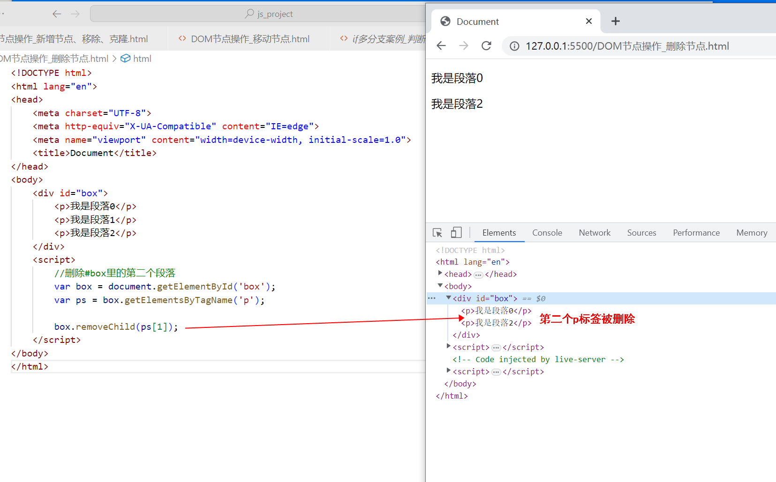This screenshot has height=482, width=776.
Task: Click the getElementsByTagName('p') code line
Action: [x=159, y=300]
